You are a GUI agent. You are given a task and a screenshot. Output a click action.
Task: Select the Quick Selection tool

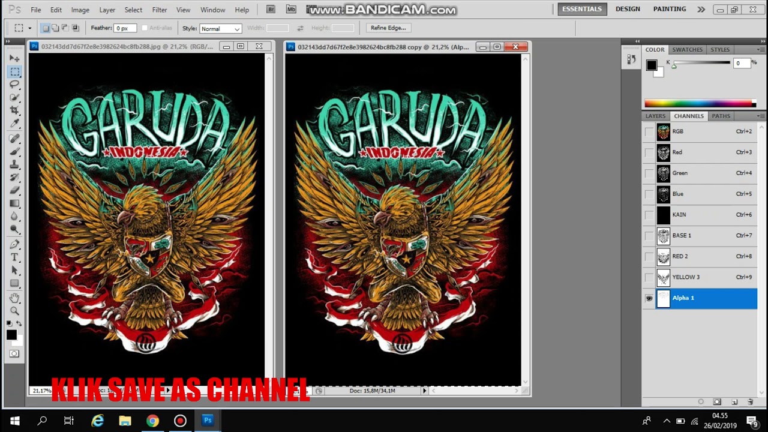point(14,97)
